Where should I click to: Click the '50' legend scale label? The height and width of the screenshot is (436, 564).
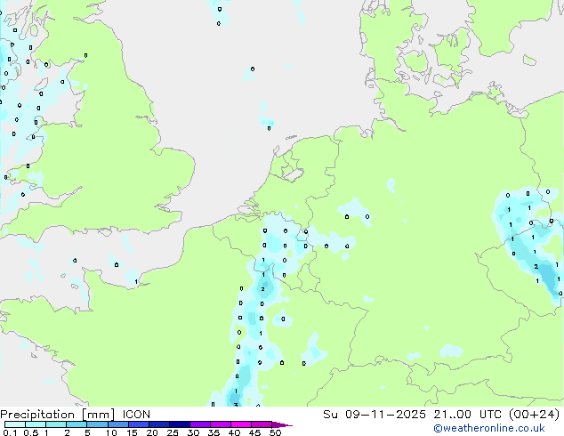(275, 432)
